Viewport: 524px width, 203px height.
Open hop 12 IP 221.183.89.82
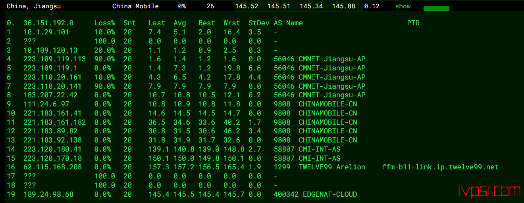pyautogui.click(x=50, y=131)
